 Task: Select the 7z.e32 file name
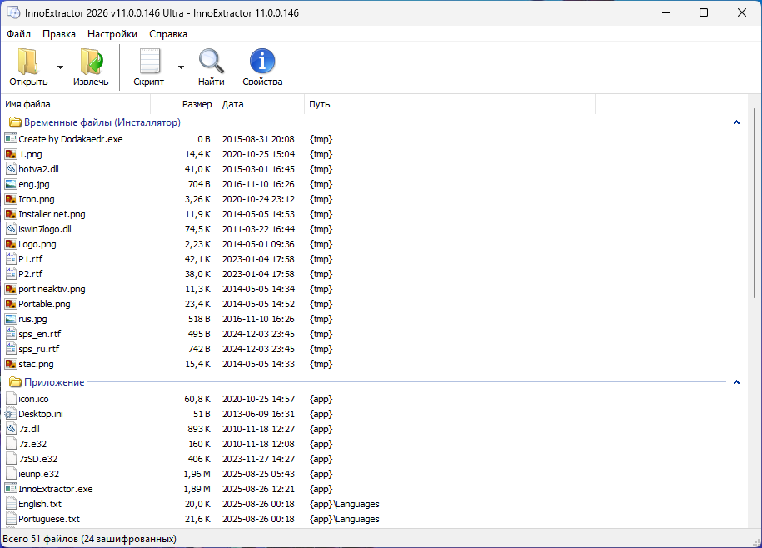(32, 444)
